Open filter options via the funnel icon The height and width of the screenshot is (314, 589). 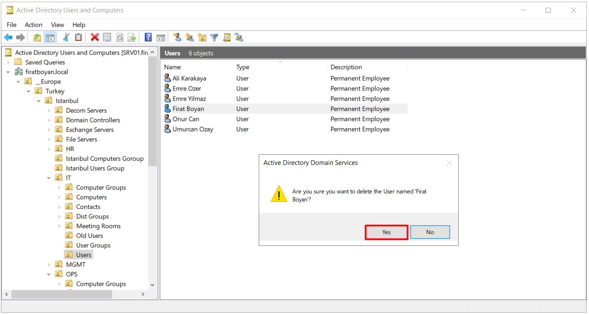(214, 38)
